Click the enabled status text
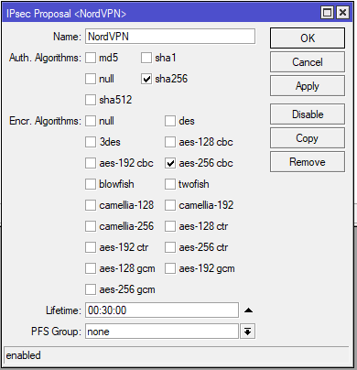The height and width of the screenshot is (370, 357). (x=23, y=355)
